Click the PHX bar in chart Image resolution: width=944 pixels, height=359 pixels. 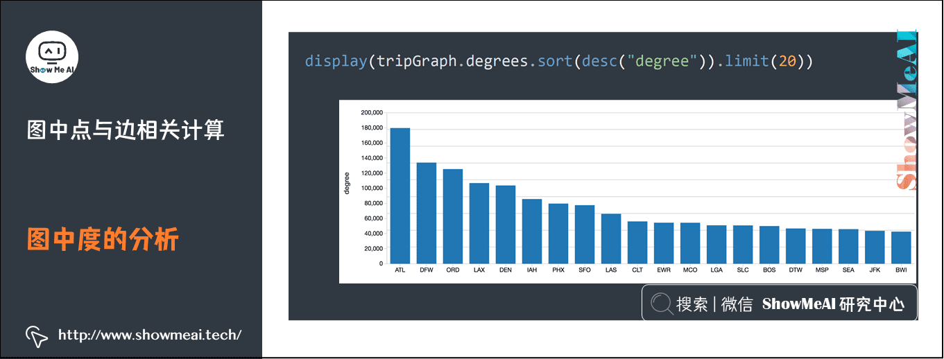pyautogui.click(x=558, y=234)
